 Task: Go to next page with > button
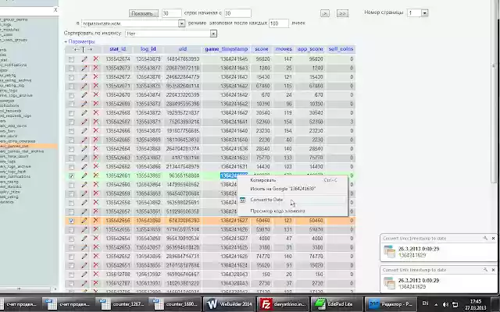325,13
